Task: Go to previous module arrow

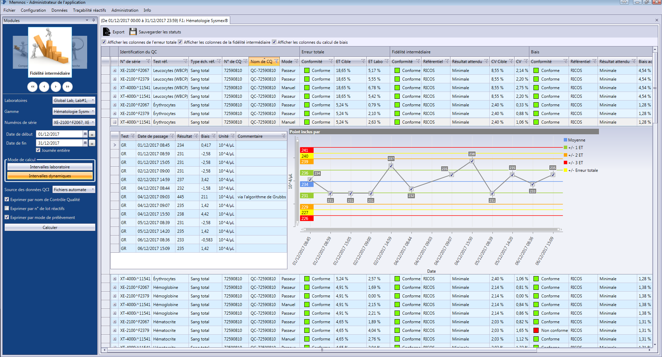Action: pyautogui.click(x=44, y=87)
